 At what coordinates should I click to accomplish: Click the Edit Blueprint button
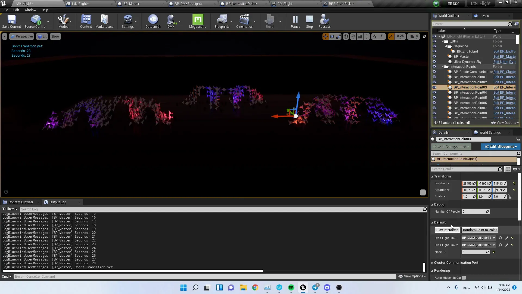pos(500,146)
